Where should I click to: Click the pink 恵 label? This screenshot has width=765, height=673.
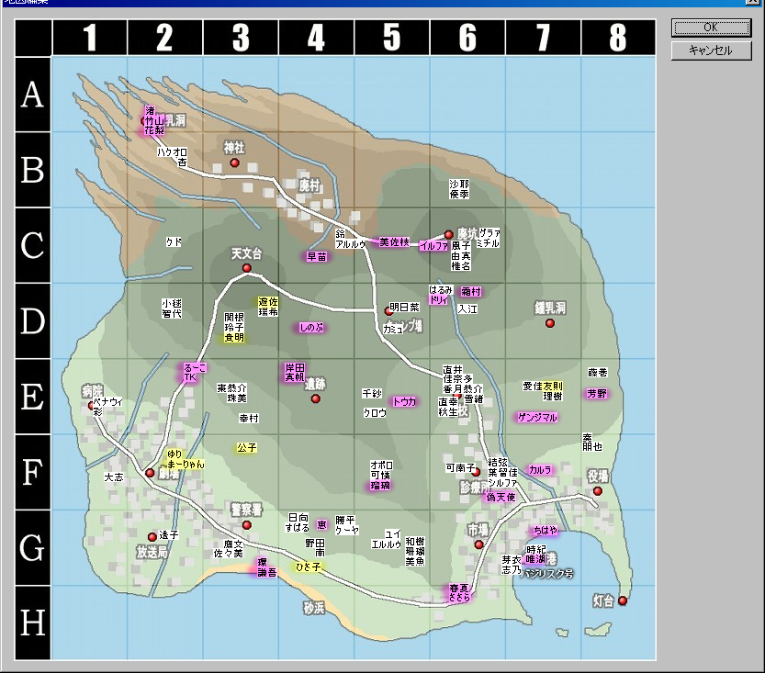point(321,525)
